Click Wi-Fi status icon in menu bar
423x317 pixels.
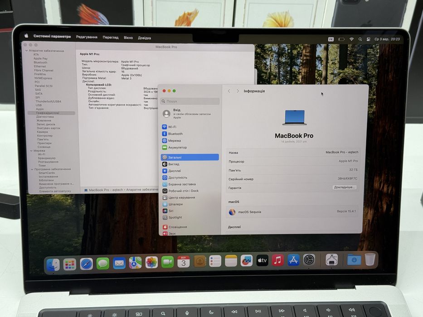(x=351, y=39)
